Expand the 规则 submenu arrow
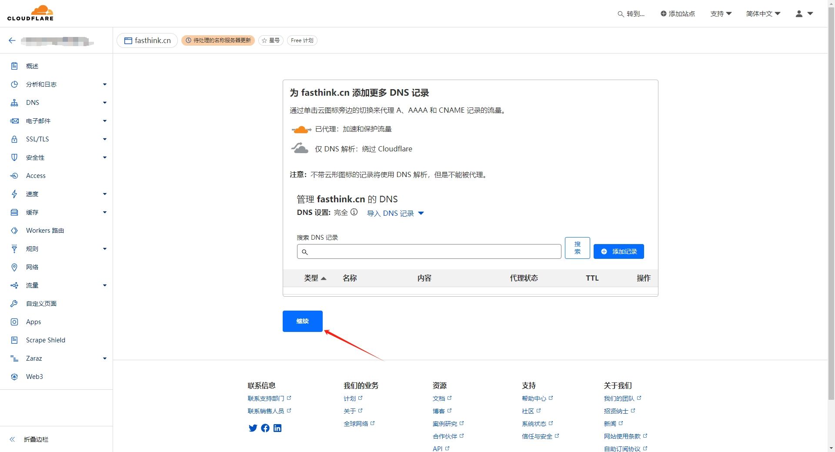Viewport: 835px width, 452px height. point(105,249)
